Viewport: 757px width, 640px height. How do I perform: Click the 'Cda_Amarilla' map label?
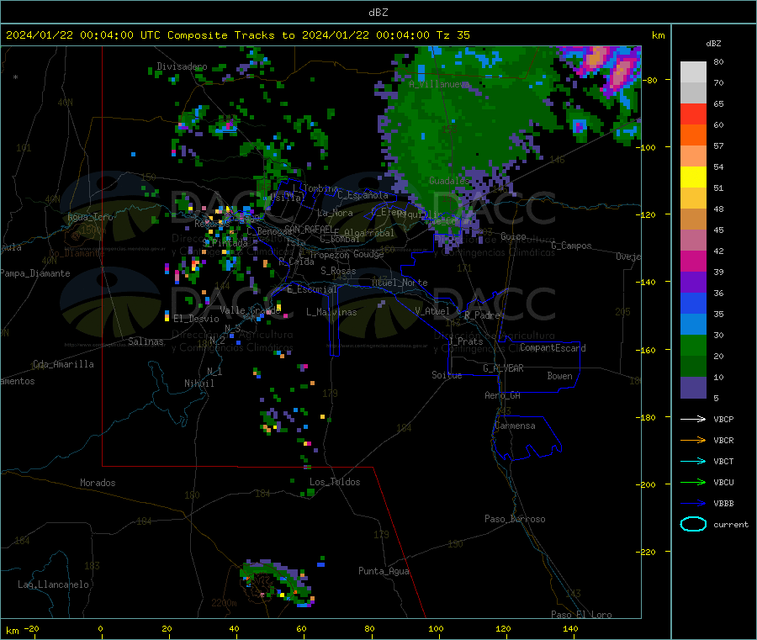click(x=63, y=364)
